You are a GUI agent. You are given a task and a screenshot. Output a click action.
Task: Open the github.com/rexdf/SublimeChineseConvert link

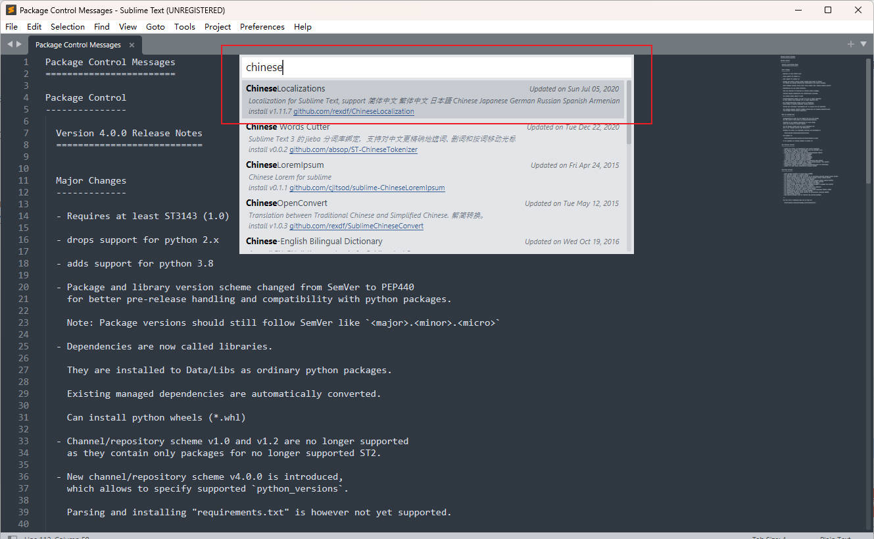pos(356,226)
